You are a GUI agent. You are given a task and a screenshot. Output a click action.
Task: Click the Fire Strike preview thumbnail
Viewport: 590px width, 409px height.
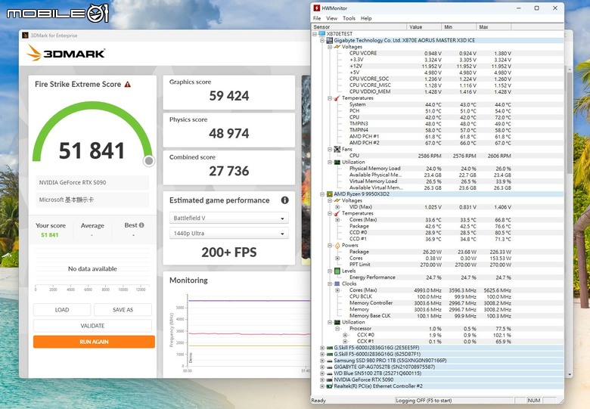click(306, 170)
